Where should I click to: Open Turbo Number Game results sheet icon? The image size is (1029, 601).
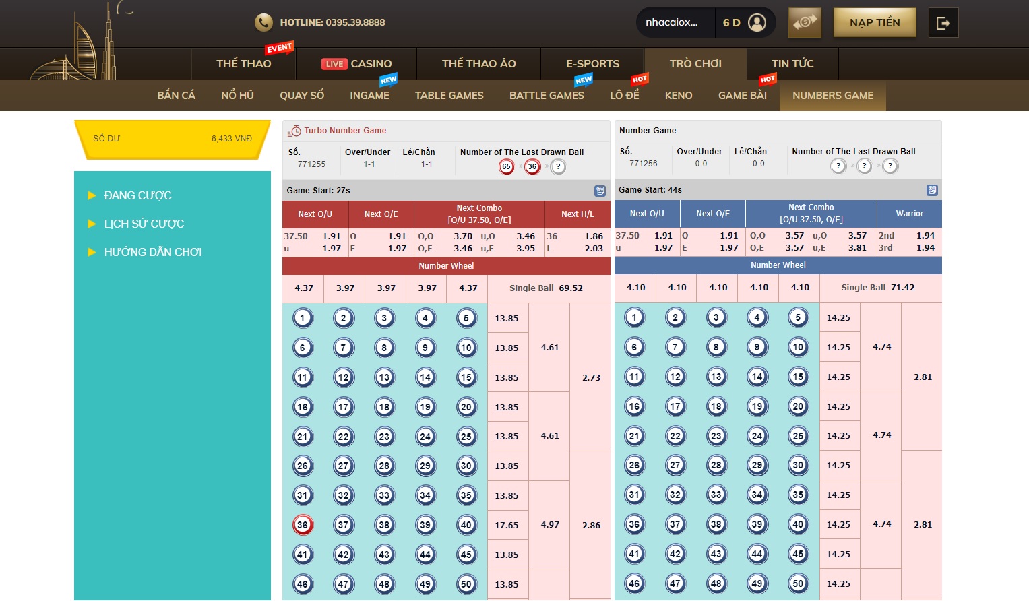click(x=600, y=191)
